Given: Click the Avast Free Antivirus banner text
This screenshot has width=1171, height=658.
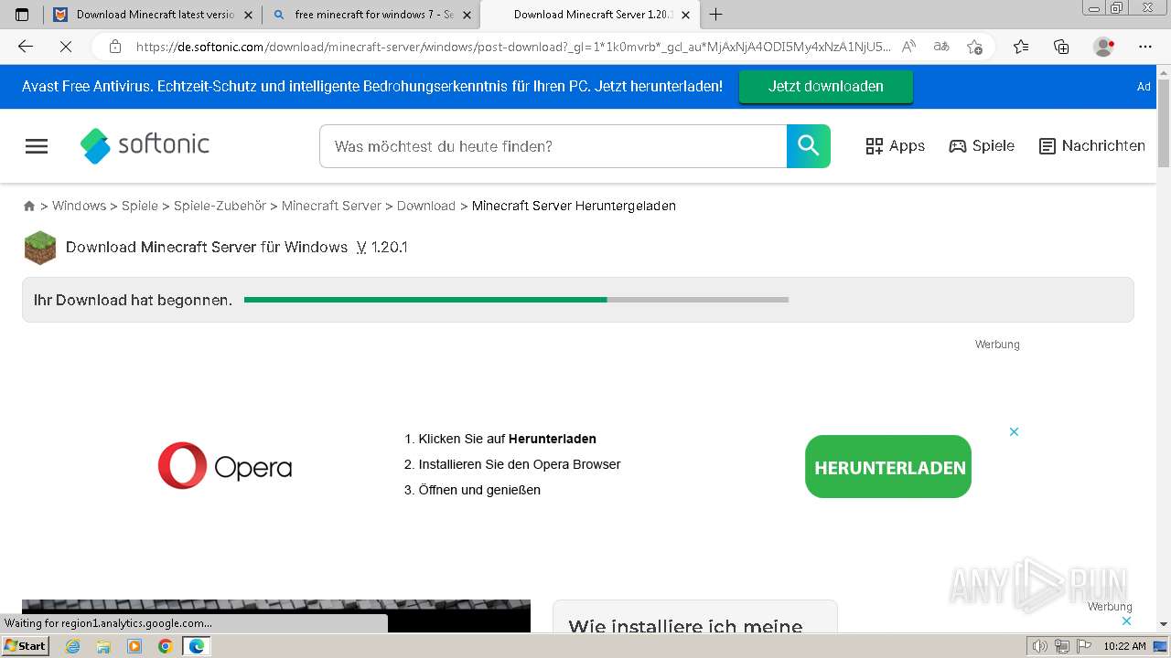Looking at the screenshot, I should point(372,86).
